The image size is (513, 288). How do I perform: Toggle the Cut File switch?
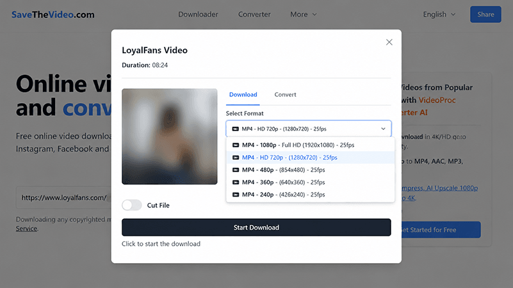(132, 205)
